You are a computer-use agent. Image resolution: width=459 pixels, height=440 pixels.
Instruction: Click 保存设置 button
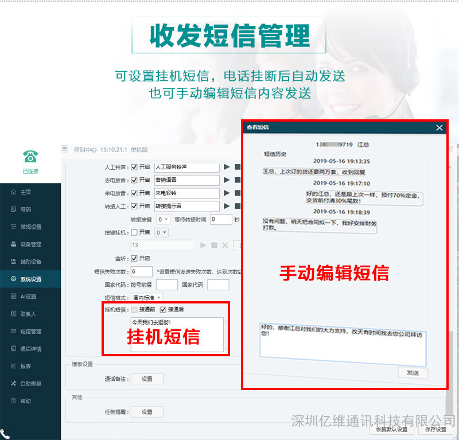(435, 429)
